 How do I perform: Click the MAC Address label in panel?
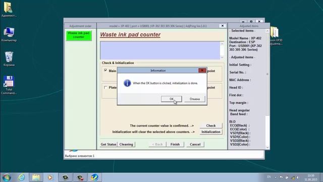[x=240, y=80]
